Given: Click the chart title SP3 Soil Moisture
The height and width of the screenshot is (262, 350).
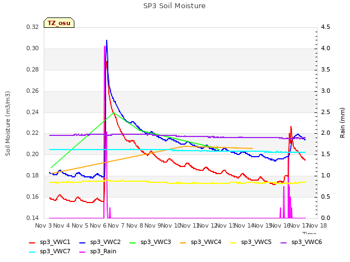Looking at the screenshot, I should click(x=174, y=6).
